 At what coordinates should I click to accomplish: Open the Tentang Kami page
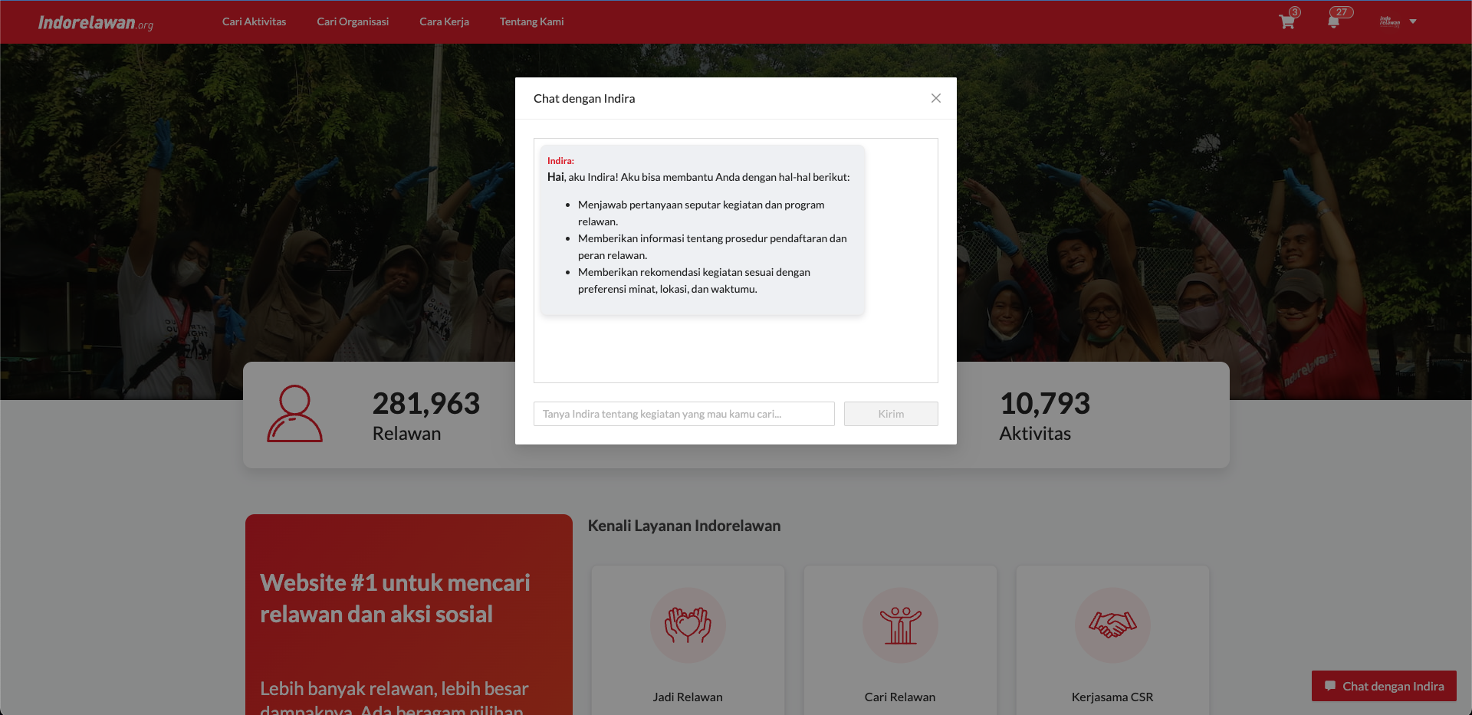531,21
